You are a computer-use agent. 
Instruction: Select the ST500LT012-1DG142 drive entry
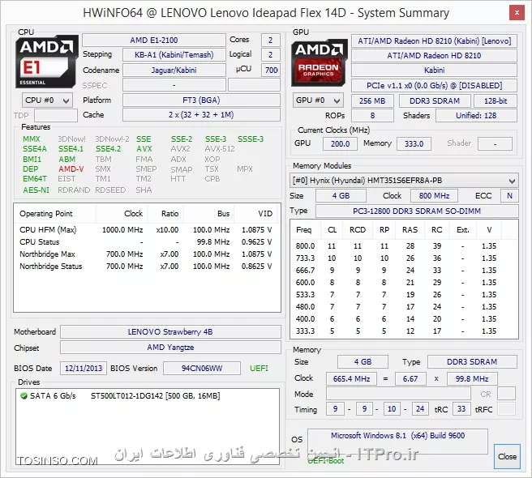[x=148, y=395]
